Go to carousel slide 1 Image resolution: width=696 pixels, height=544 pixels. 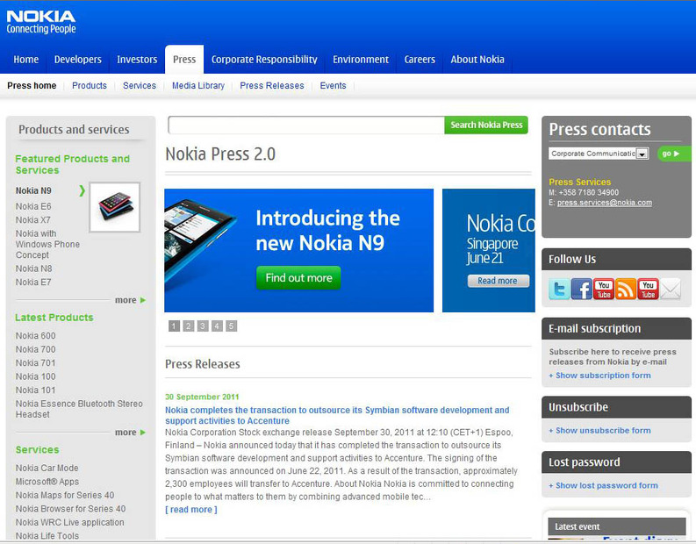pyautogui.click(x=174, y=326)
